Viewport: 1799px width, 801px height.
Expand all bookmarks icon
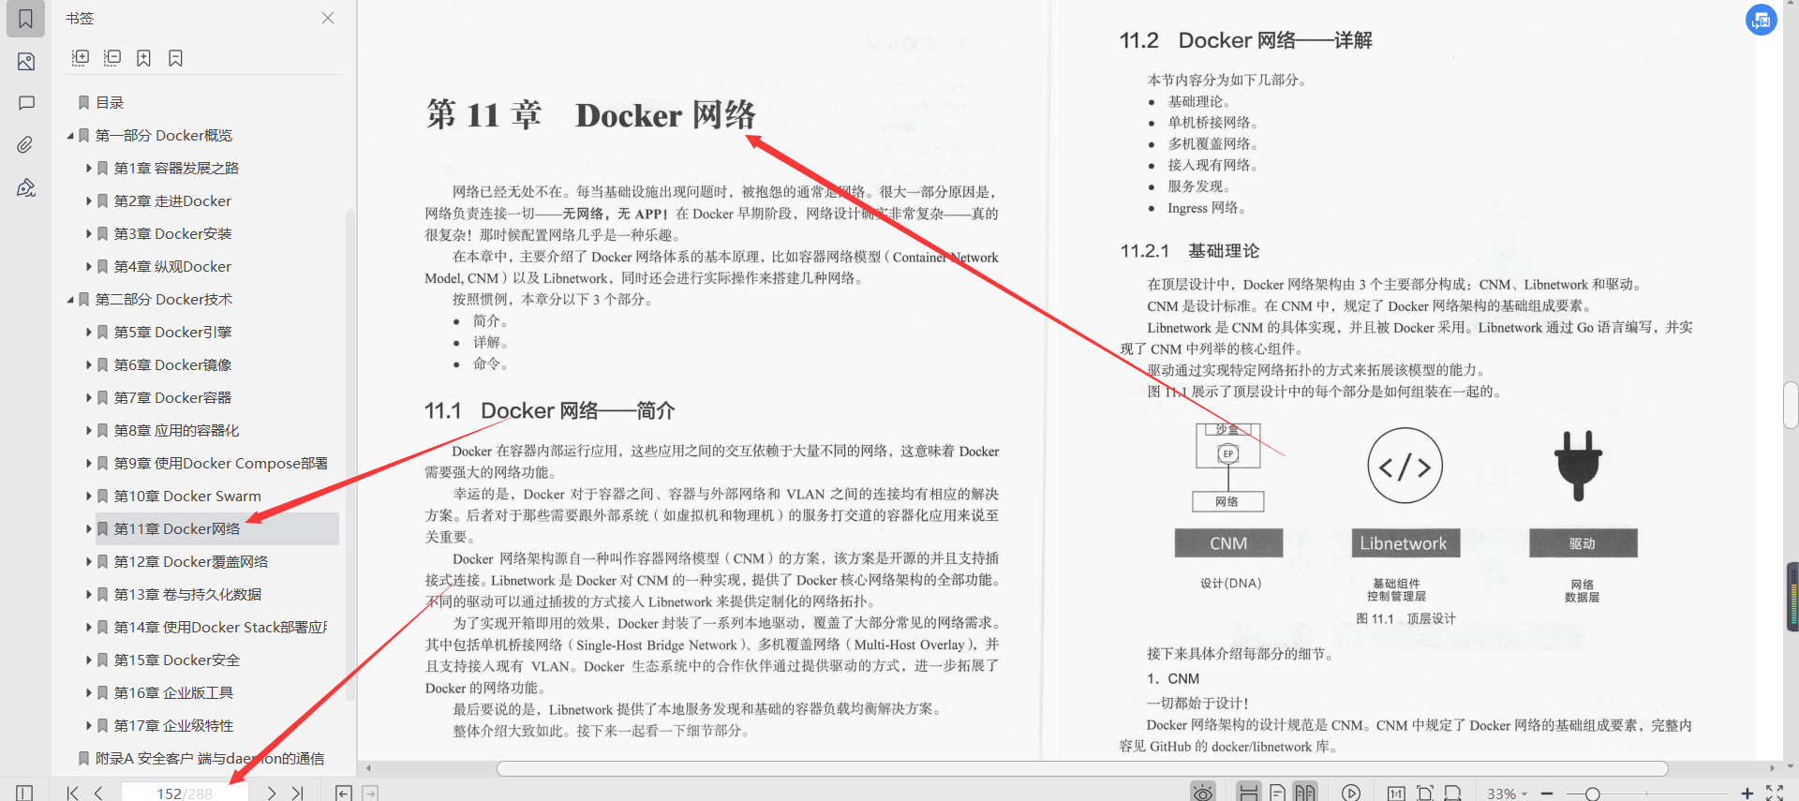(81, 58)
